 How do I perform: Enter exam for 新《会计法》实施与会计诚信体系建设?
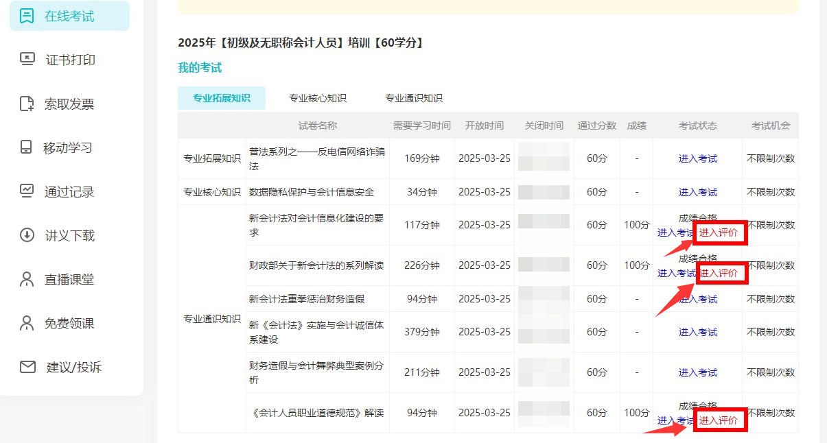pos(697,332)
